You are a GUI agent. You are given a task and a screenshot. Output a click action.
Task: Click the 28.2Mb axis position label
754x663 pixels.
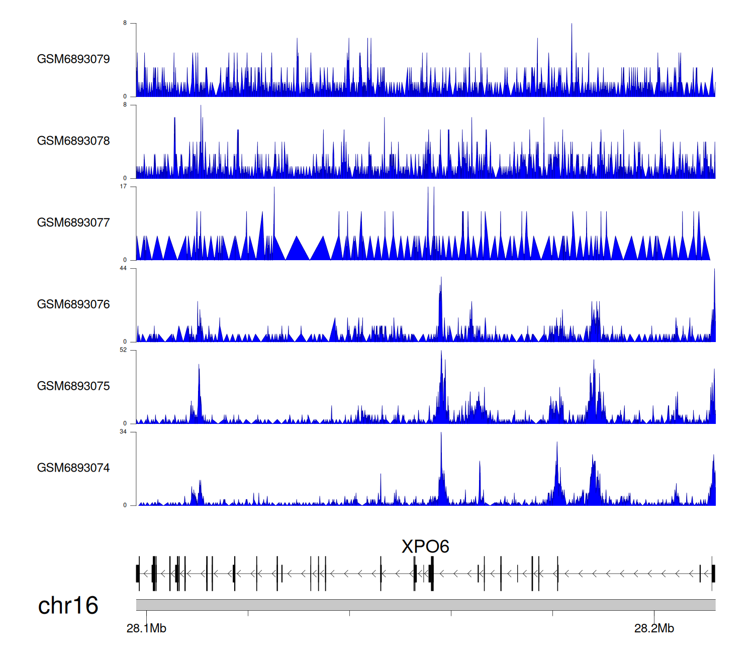(x=654, y=628)
